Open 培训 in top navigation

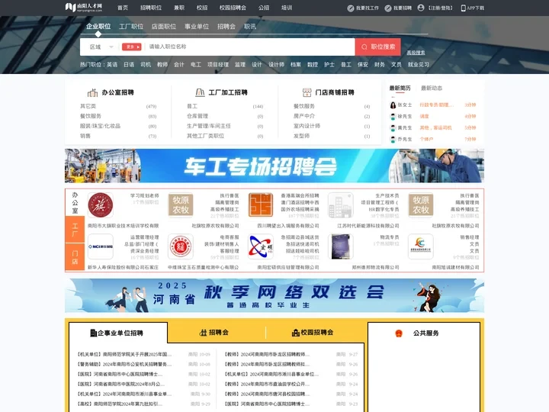pos(287,8)
